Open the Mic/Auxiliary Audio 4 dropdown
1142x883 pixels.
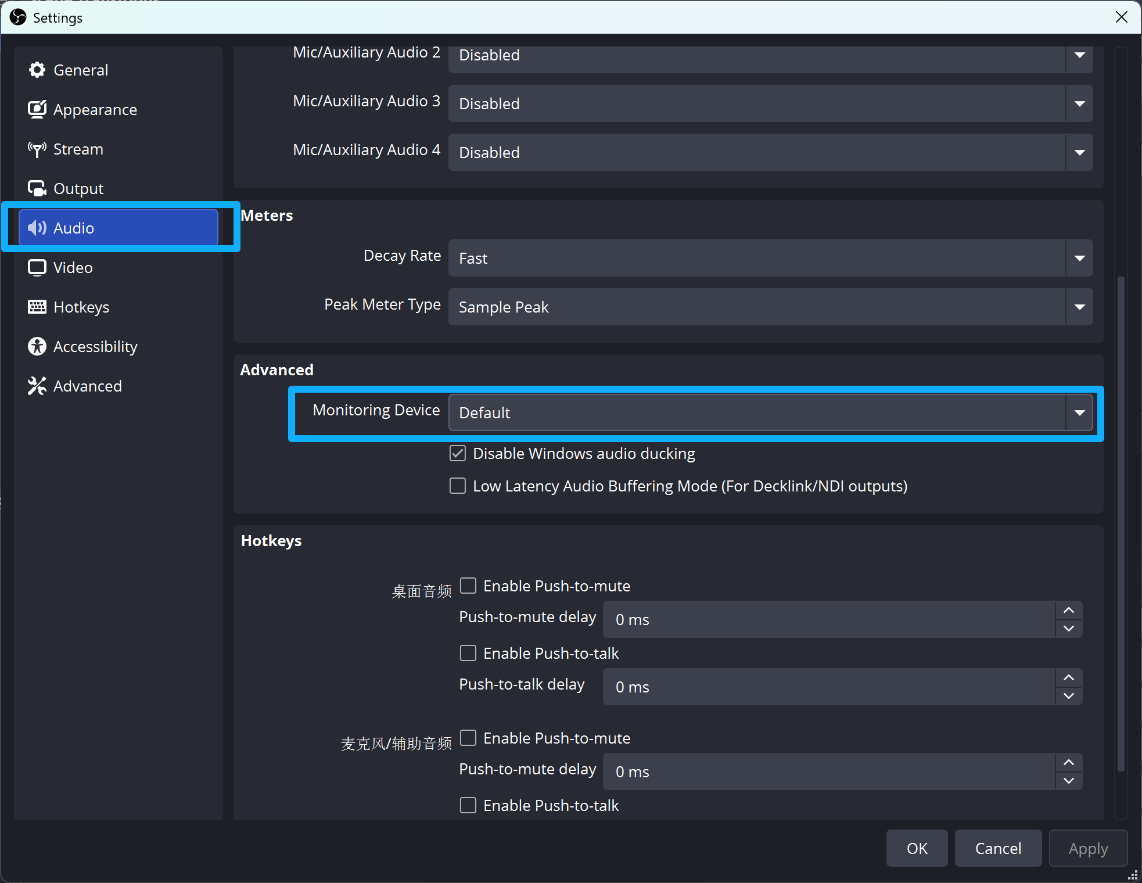coord(770,152)
